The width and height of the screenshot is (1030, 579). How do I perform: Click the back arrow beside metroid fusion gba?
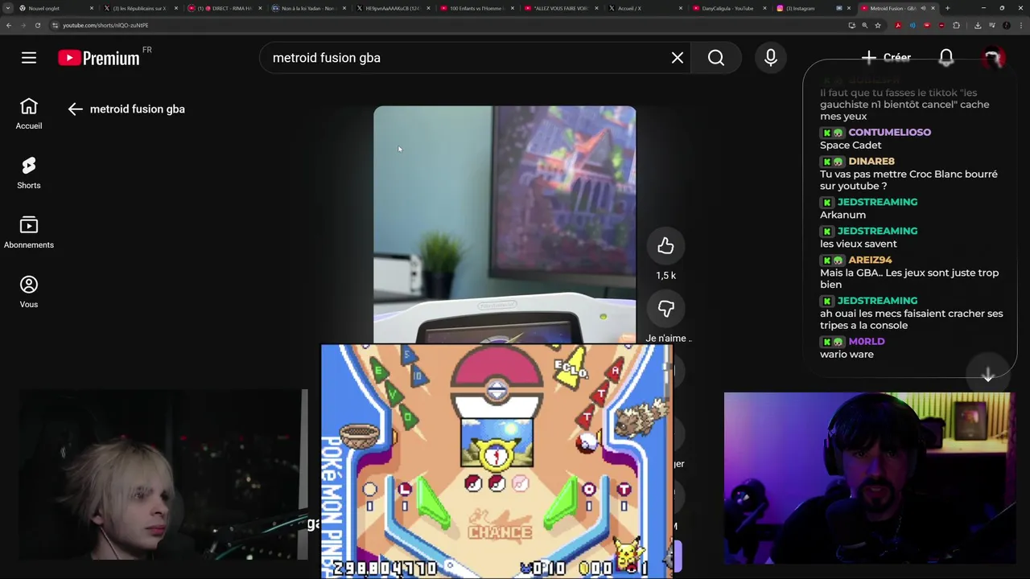coord(76,109)
